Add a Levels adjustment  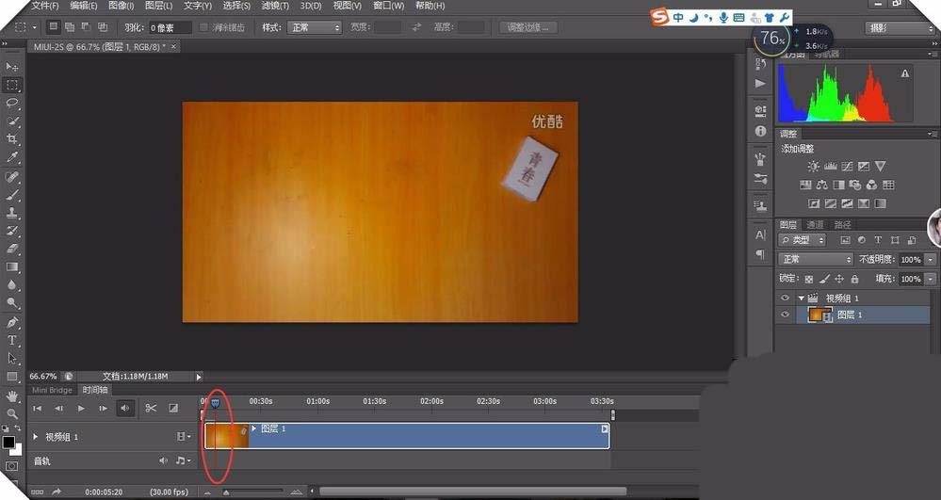[831, 167]
